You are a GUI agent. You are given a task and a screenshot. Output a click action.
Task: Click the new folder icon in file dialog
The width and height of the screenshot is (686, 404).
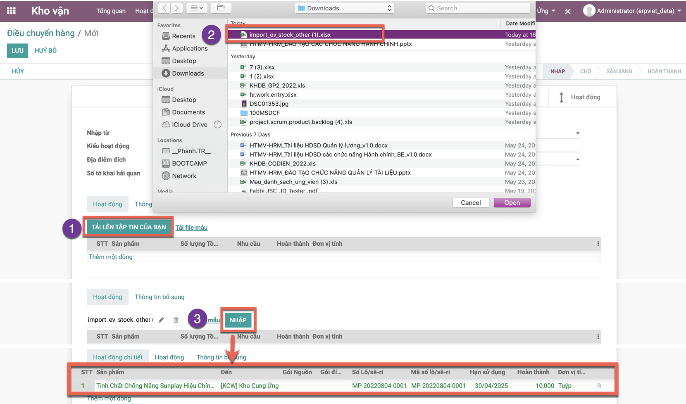pyautogui.click(x=221, y=8)
